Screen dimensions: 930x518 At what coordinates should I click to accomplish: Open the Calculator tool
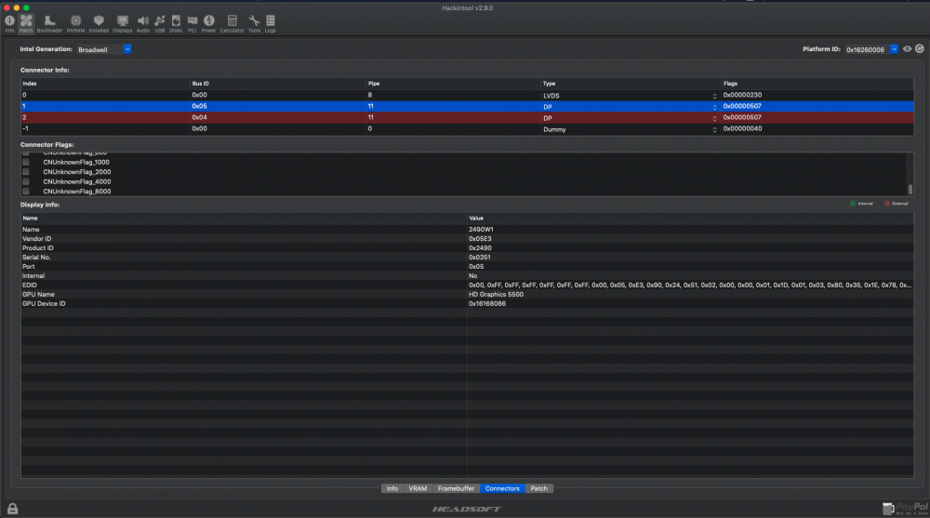(x=232, y=21)
